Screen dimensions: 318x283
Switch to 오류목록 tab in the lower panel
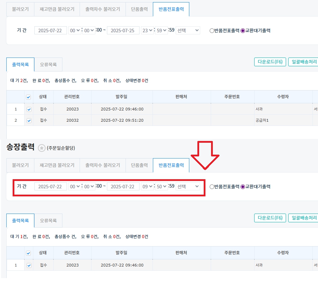[49, 221]
